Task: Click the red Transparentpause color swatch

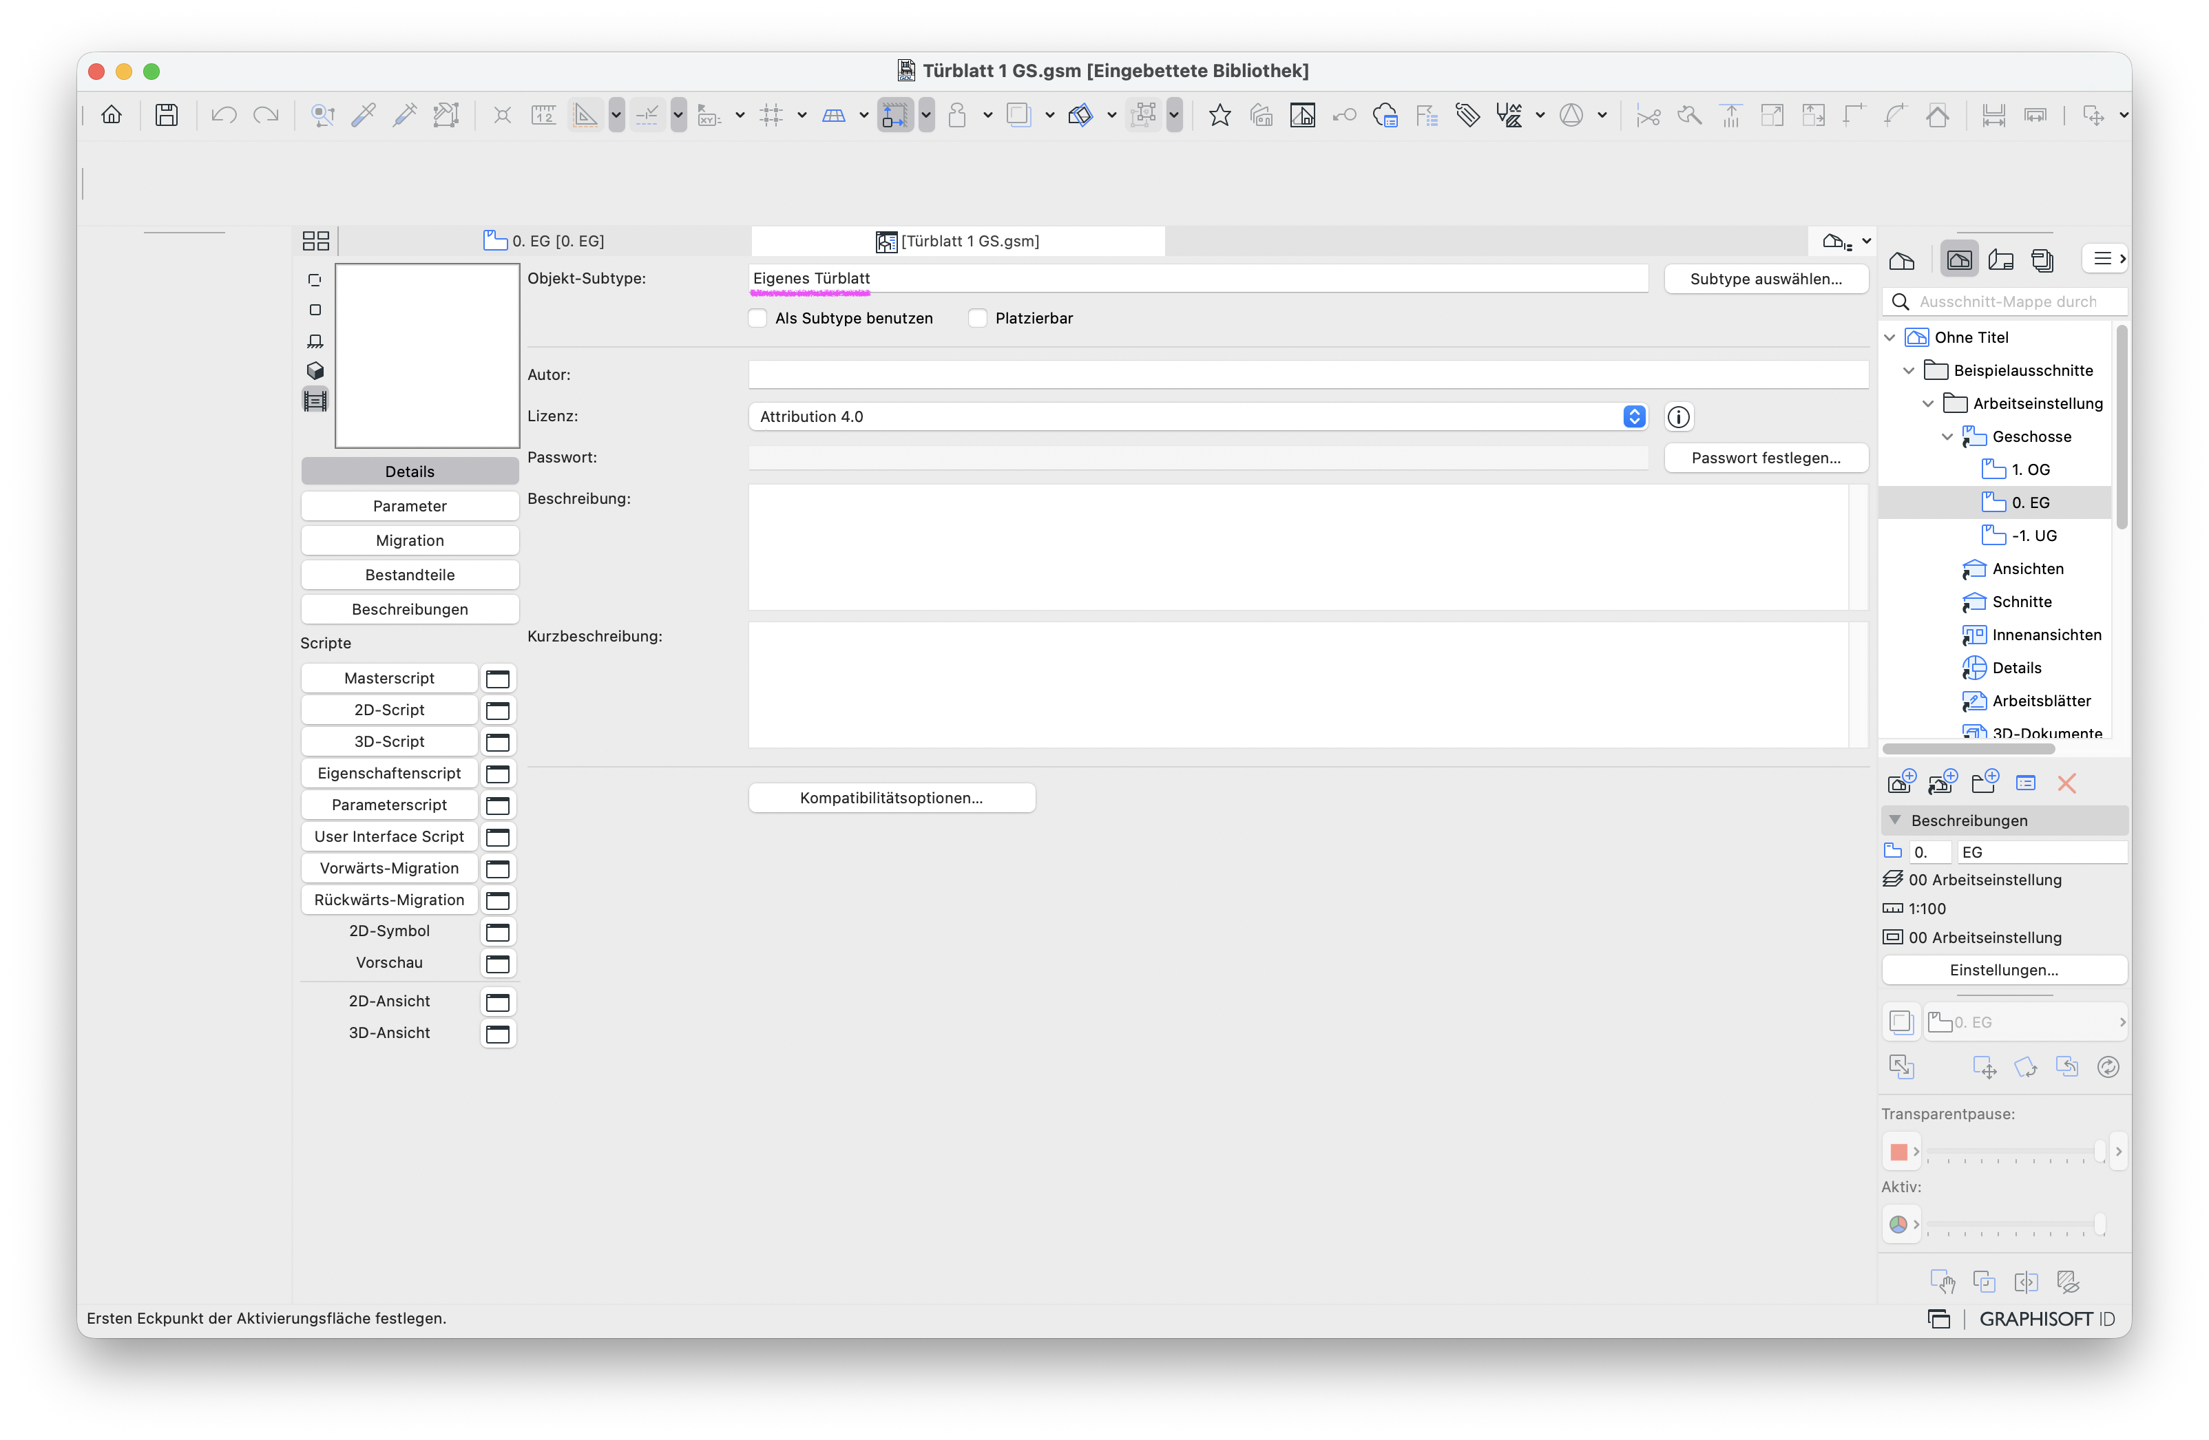Action: (x=1898, y=1152)
